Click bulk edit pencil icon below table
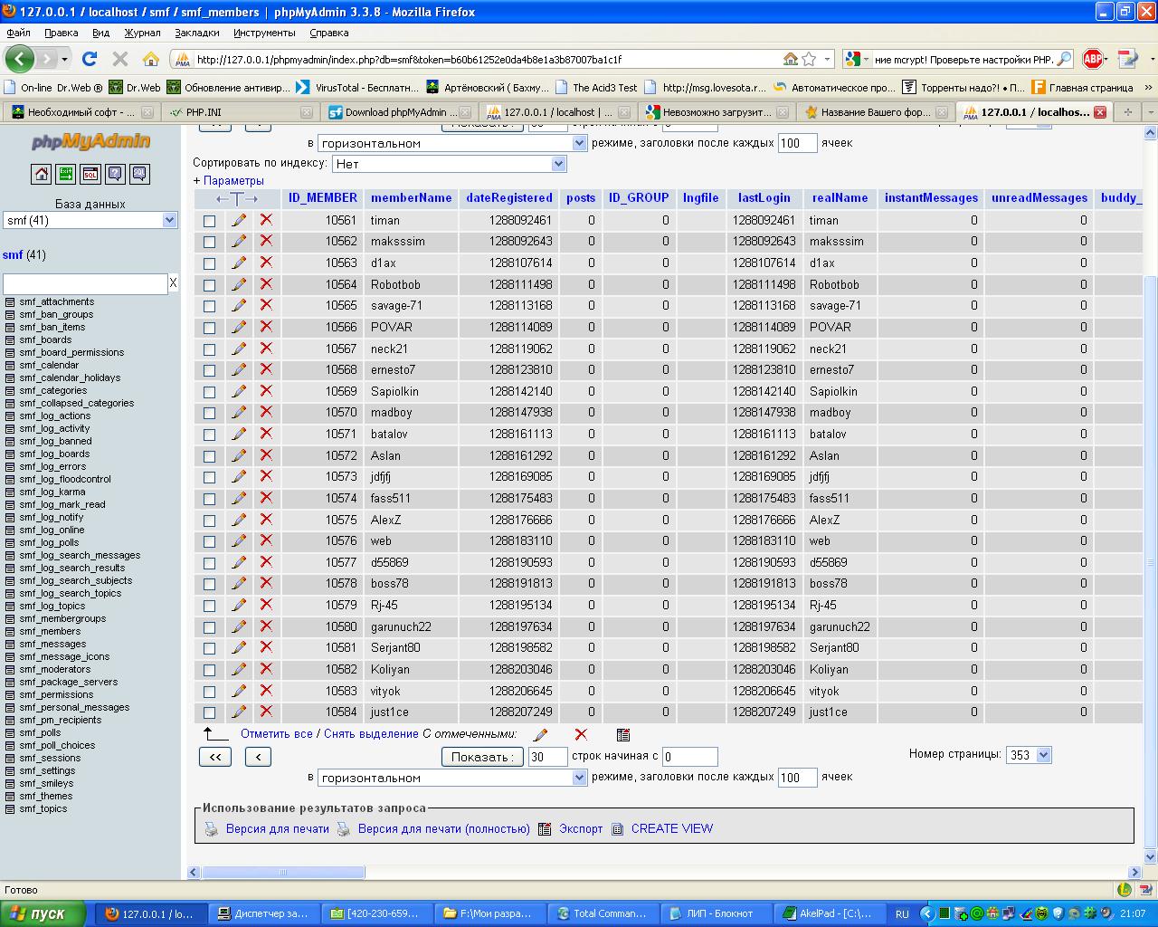The image size is (1158, 927). pos(541,735)
